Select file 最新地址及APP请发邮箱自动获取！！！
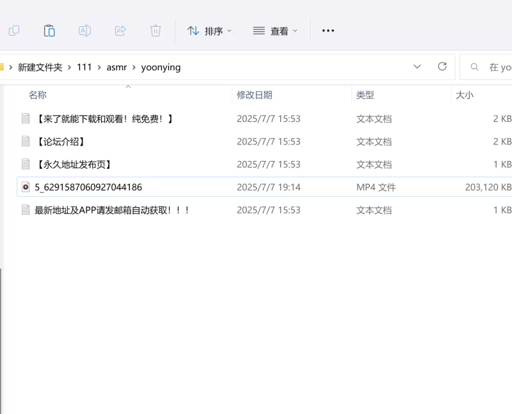 (112, 210)
